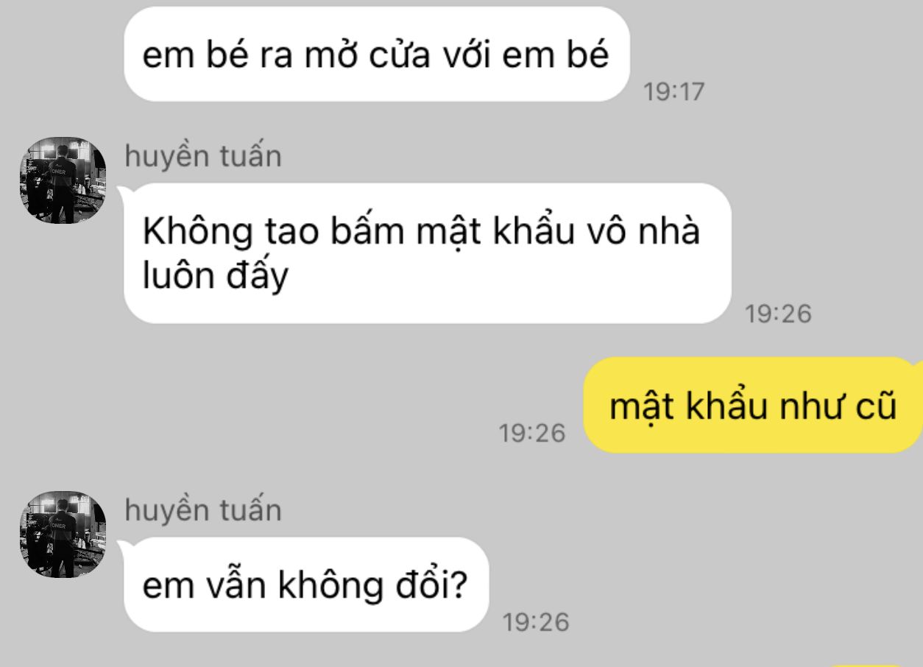Click the 19:26 timestamp after 'em vẫn không đổi?'
This screenshot has width=923, height=667.
coord(536,622)
